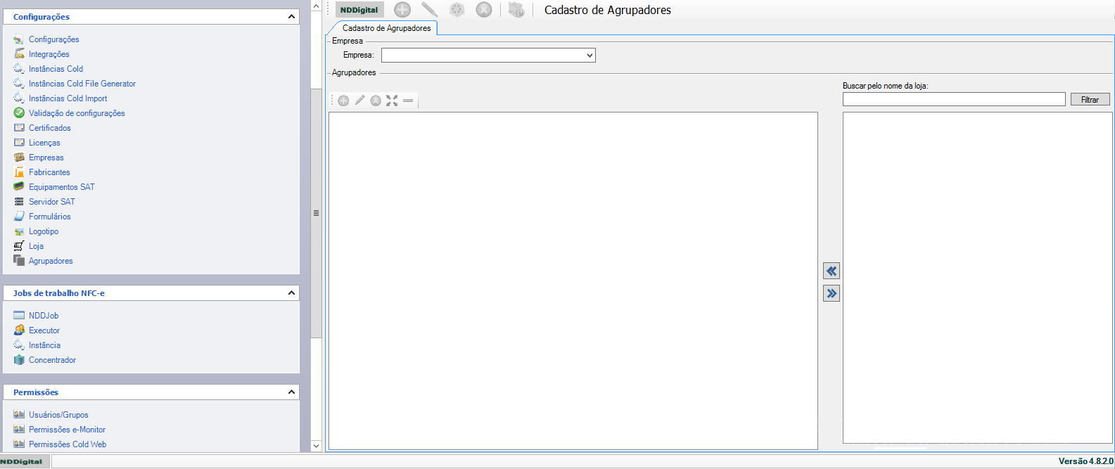Click the double left arrow move button
This screenshot has height=469, width=1115.
point(832,271)
